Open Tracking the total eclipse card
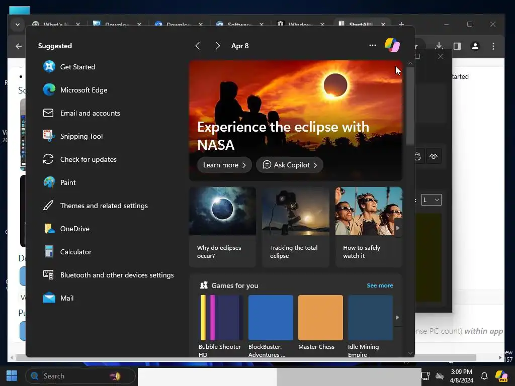The height and width of the screenshot is (386, 515). point(296,227)
